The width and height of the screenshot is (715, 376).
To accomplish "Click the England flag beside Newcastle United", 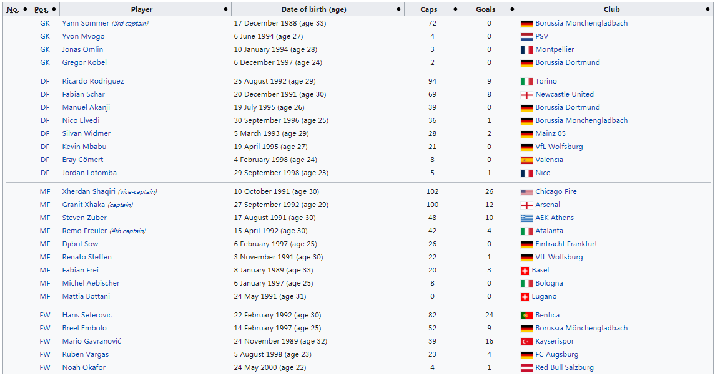I will [526, 95].
